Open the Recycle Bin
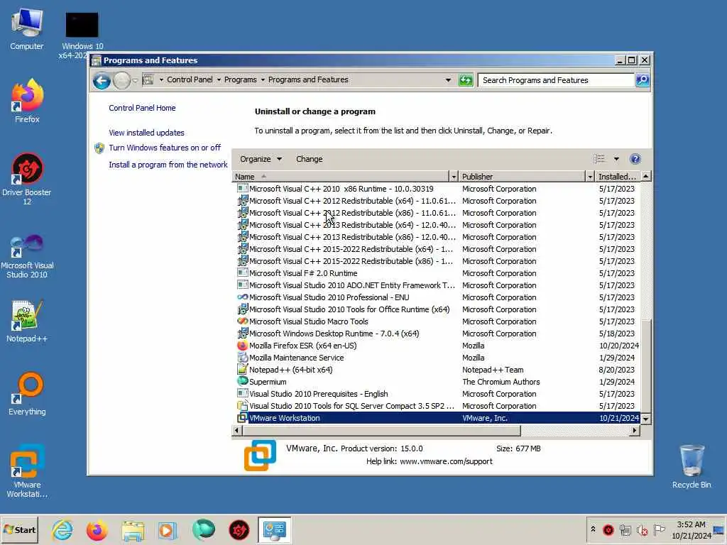Screen dimensions: 727x545 click(x=692, y=466)
